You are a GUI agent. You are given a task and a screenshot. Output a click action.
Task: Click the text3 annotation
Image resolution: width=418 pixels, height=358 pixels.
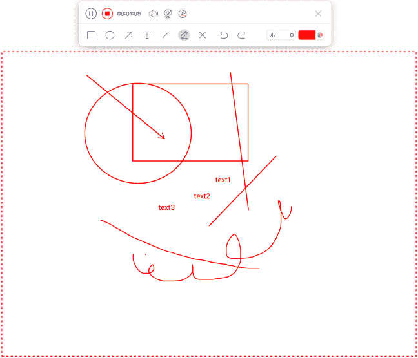pos(166,207)
